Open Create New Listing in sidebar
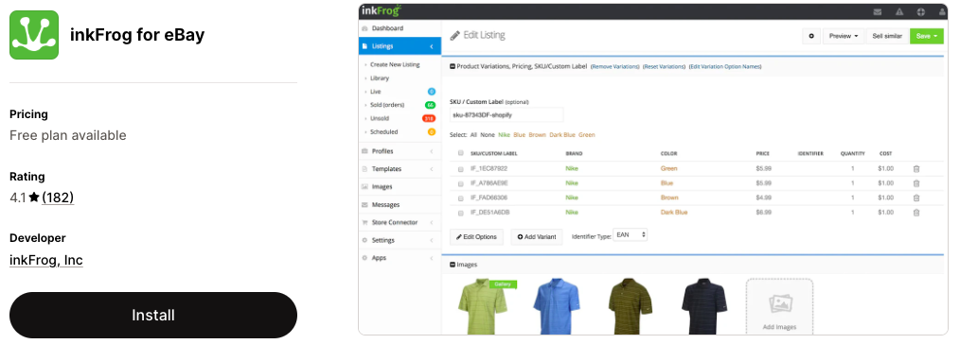This screenshot has height=344, width=960. click(x=395, y=65)
